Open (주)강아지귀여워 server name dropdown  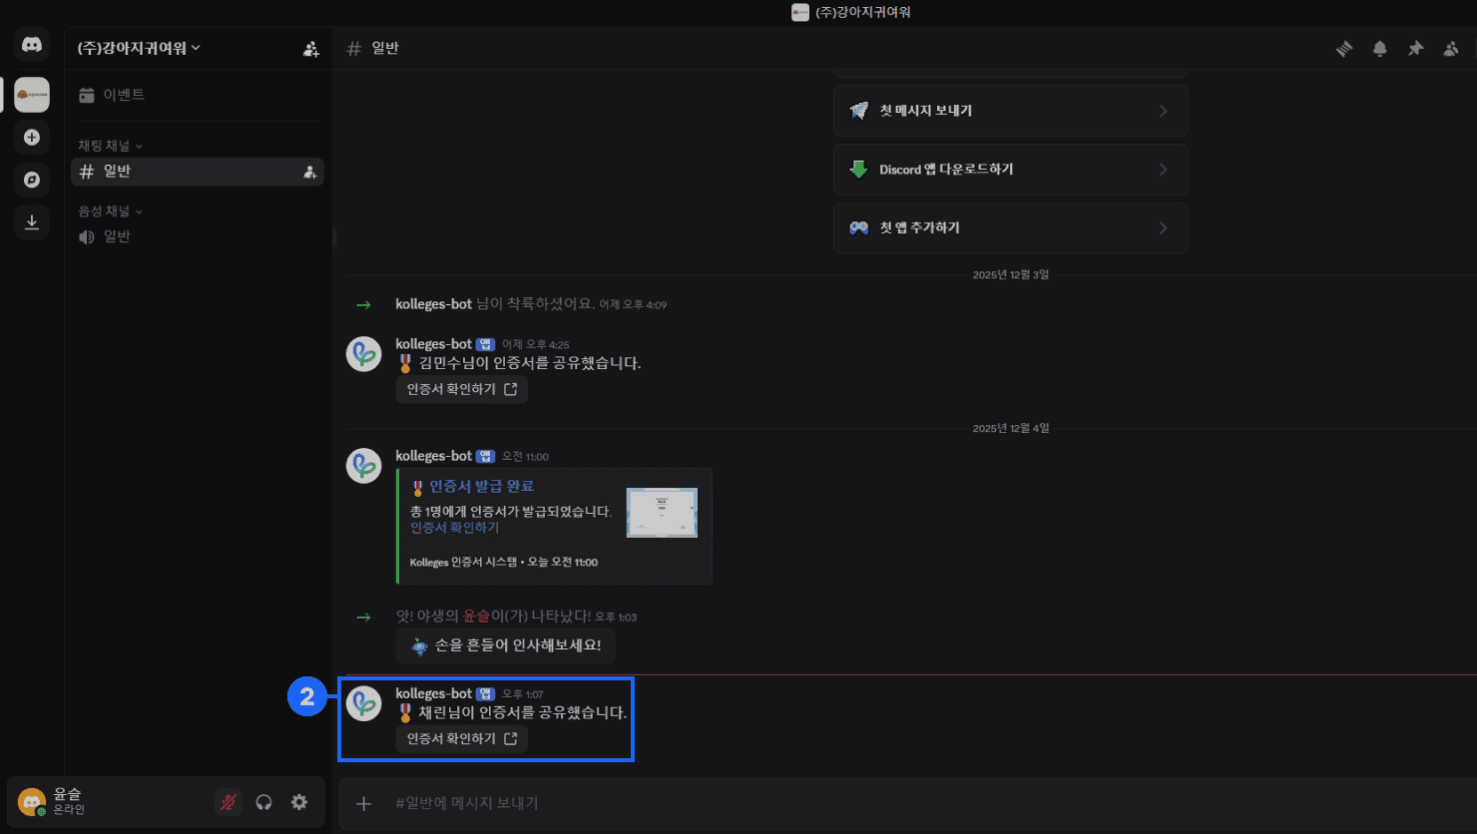click(139, 48)
